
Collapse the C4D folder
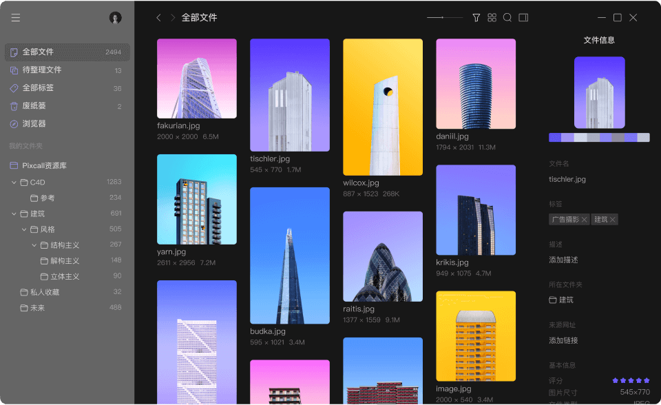point(14,182)
